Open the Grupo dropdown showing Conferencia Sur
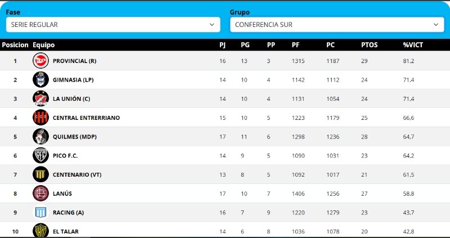This screenshot has height=238, width=450. [x=336, y=25]
